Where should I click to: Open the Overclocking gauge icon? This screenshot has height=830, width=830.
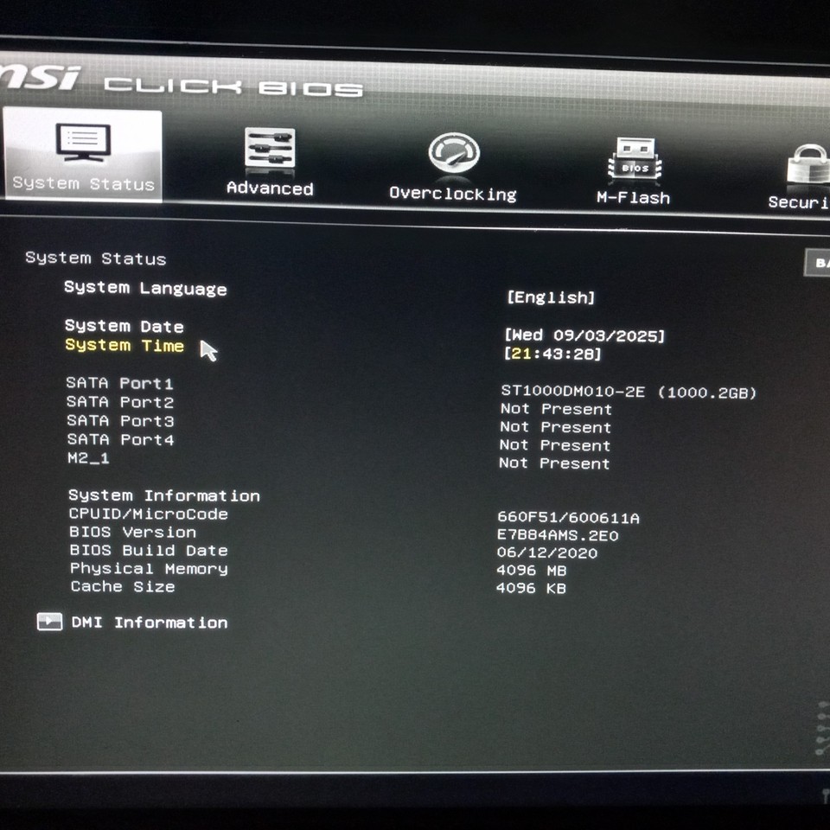453,153
